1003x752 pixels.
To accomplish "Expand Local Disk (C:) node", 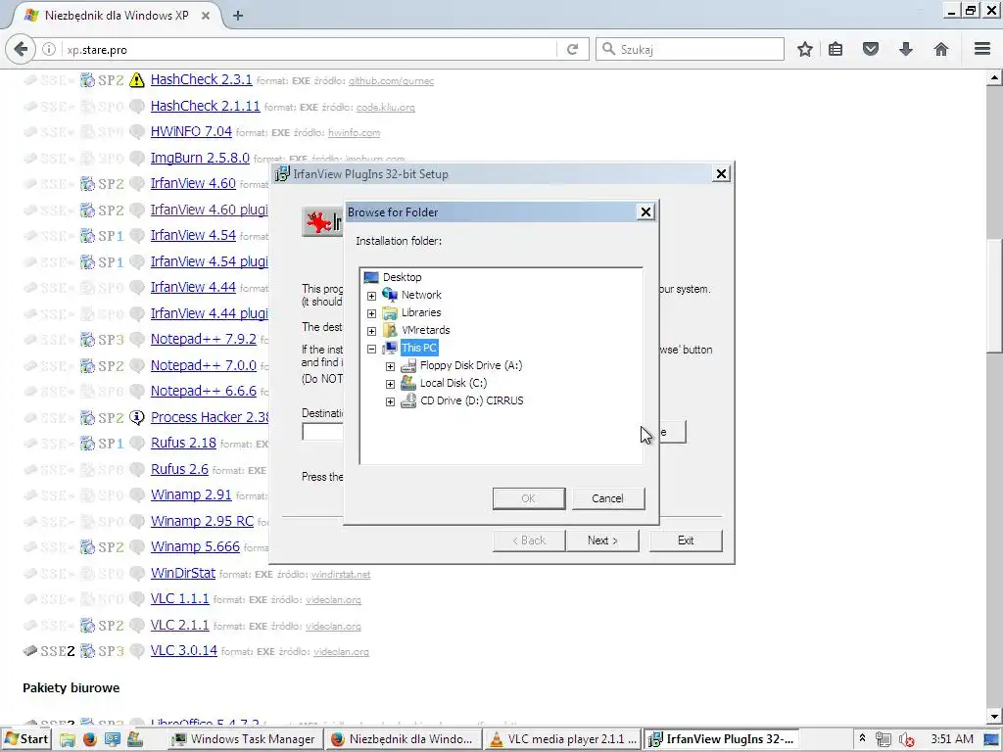I will 390,384.
